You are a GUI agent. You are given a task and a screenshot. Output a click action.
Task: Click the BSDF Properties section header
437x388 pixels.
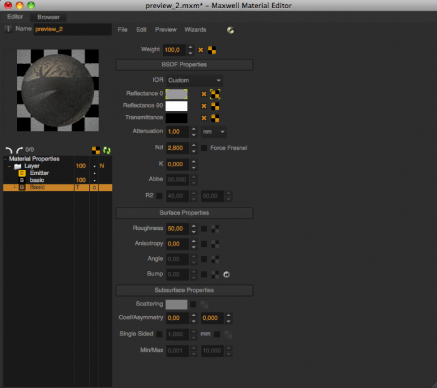pos(184,65)
